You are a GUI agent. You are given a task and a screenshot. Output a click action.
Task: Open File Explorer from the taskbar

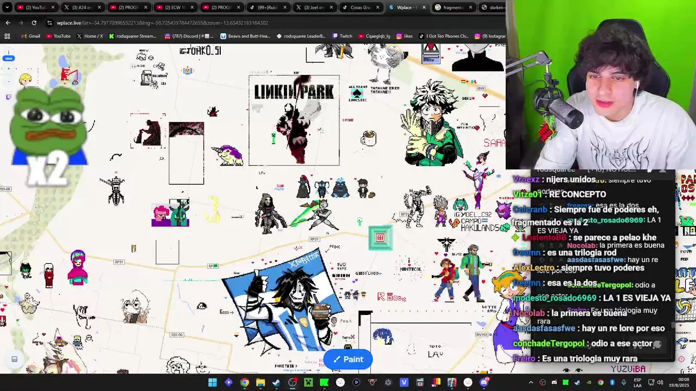point(260,382)
